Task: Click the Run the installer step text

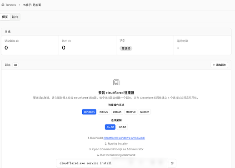Action: 116,143
